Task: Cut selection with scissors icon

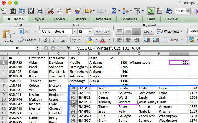Action: (x=51, y=11)
